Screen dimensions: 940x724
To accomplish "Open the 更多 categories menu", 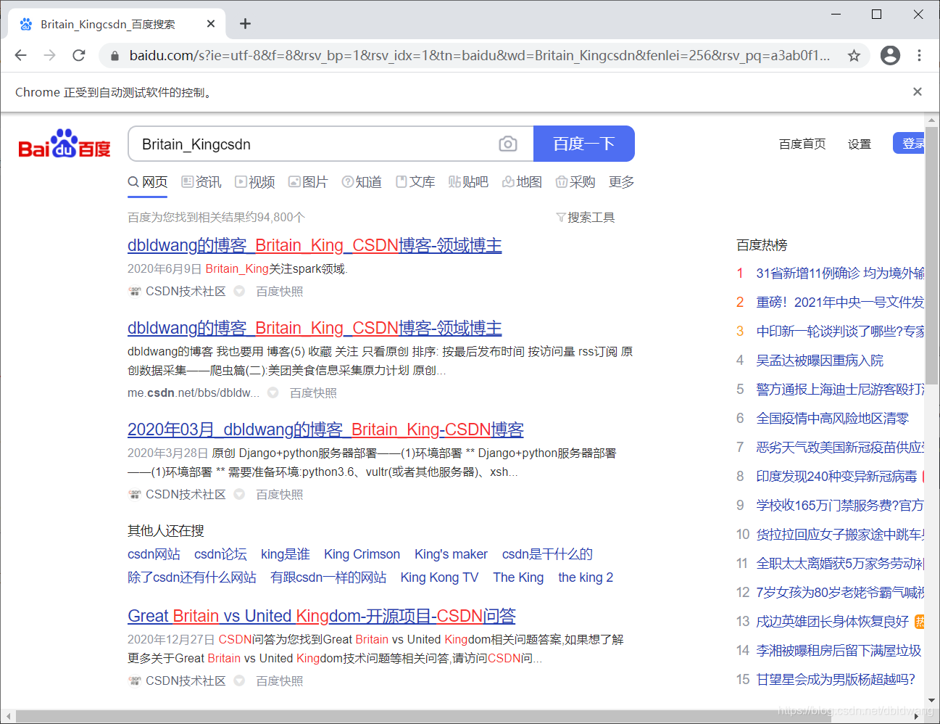I will (x=621, y=182).
